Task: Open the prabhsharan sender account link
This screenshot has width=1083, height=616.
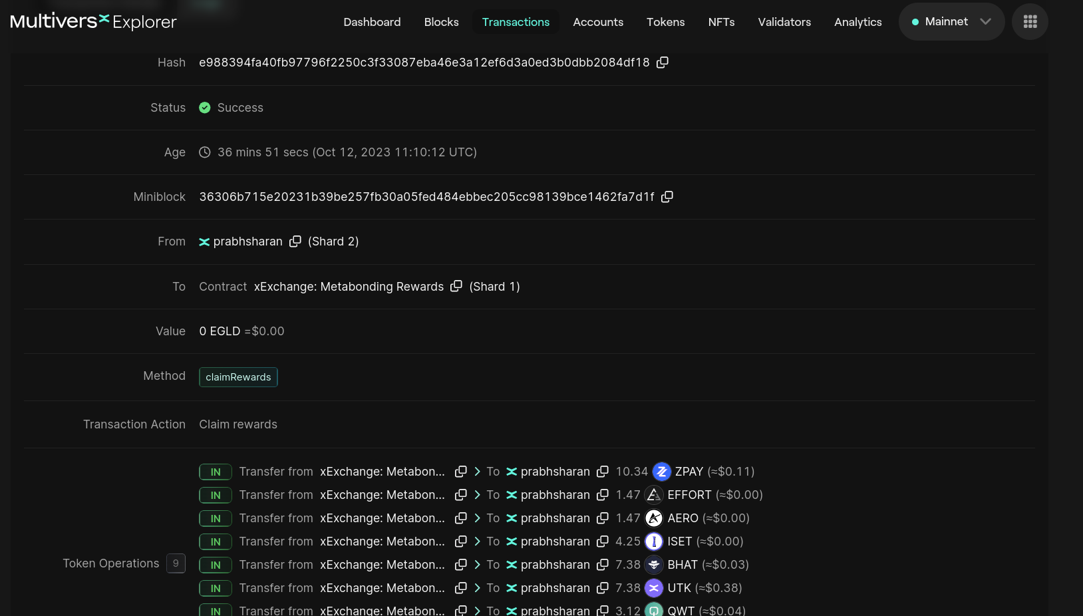Action: click(247, 241)
